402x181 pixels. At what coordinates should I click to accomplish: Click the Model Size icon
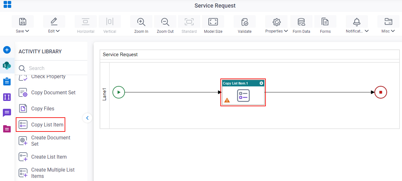[213, 21]
